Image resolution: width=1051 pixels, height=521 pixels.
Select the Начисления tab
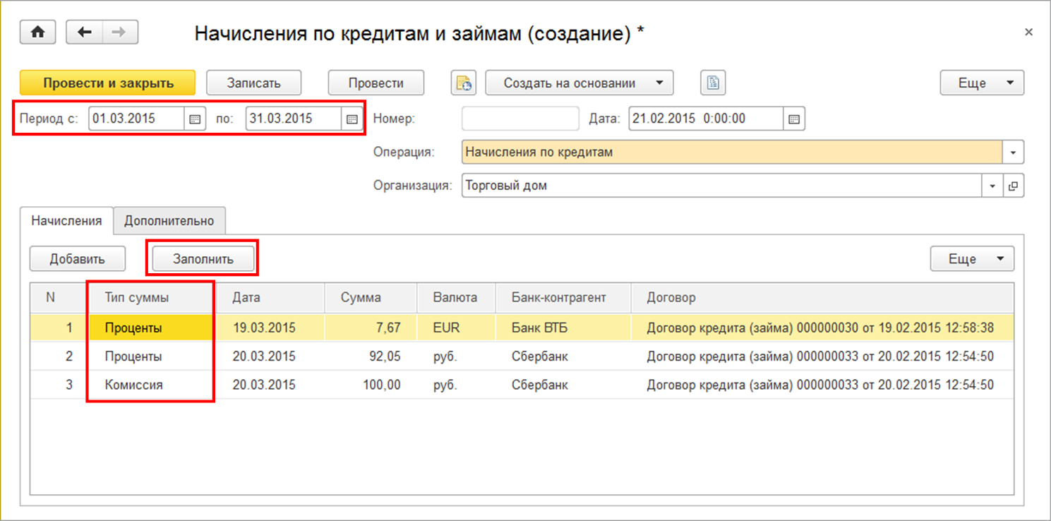coord(67,221)
